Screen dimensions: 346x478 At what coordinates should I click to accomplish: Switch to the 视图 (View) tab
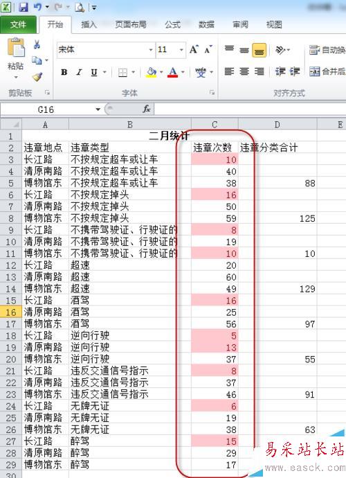[x=274, y=24]
